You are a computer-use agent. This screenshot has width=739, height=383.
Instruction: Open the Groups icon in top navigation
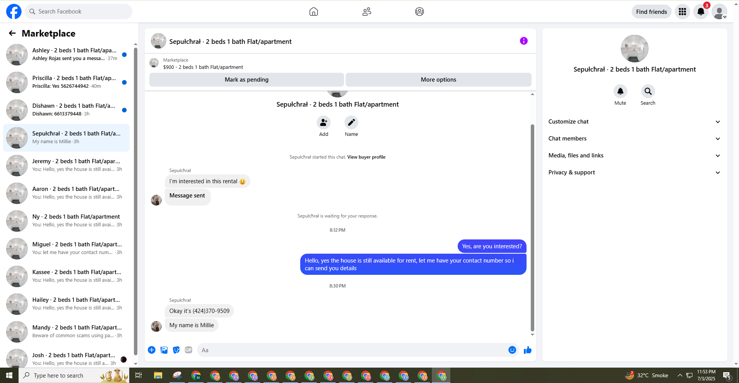(x=420, y=12)
